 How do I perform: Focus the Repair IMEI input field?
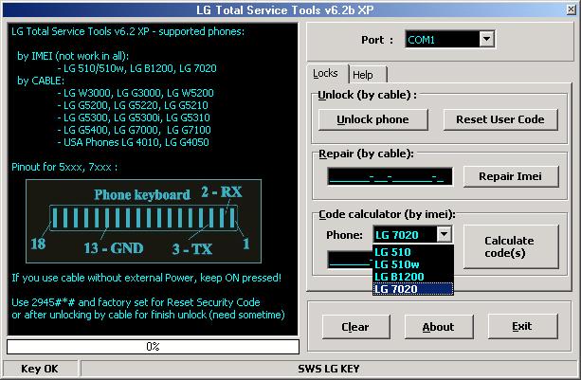click(390, 176)
